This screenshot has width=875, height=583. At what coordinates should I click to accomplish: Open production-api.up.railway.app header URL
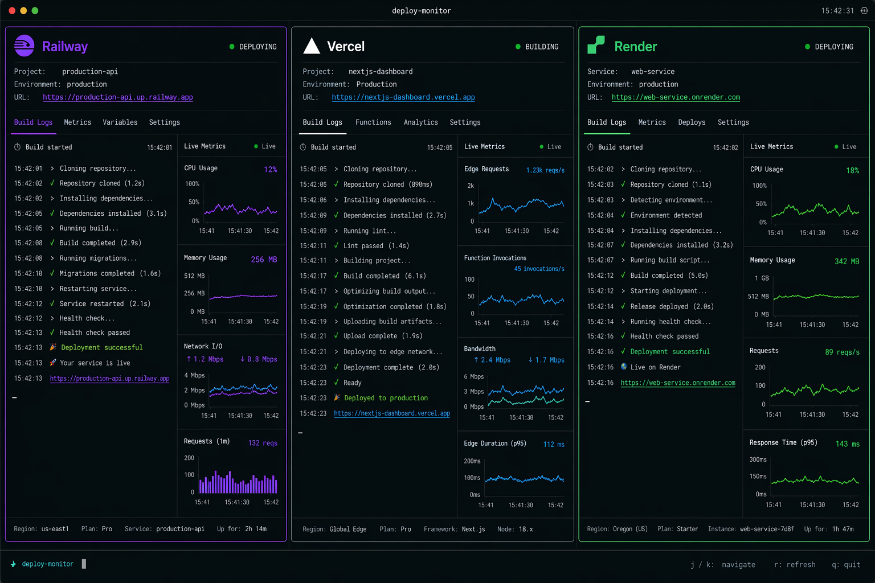point(118,97)
